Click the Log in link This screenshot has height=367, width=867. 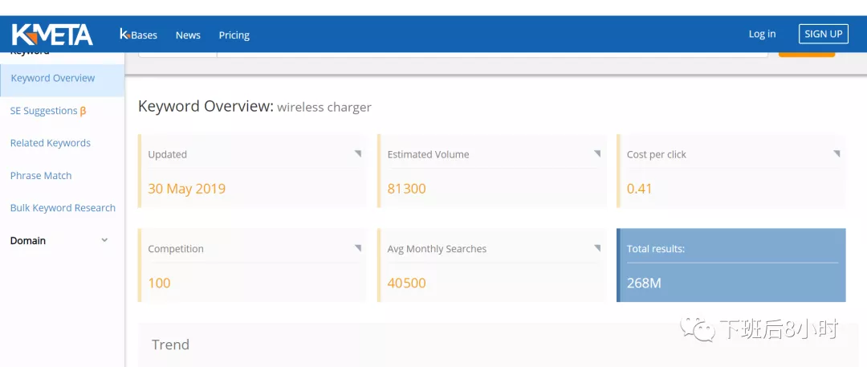762,34
